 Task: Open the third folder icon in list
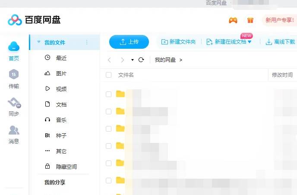120,128
